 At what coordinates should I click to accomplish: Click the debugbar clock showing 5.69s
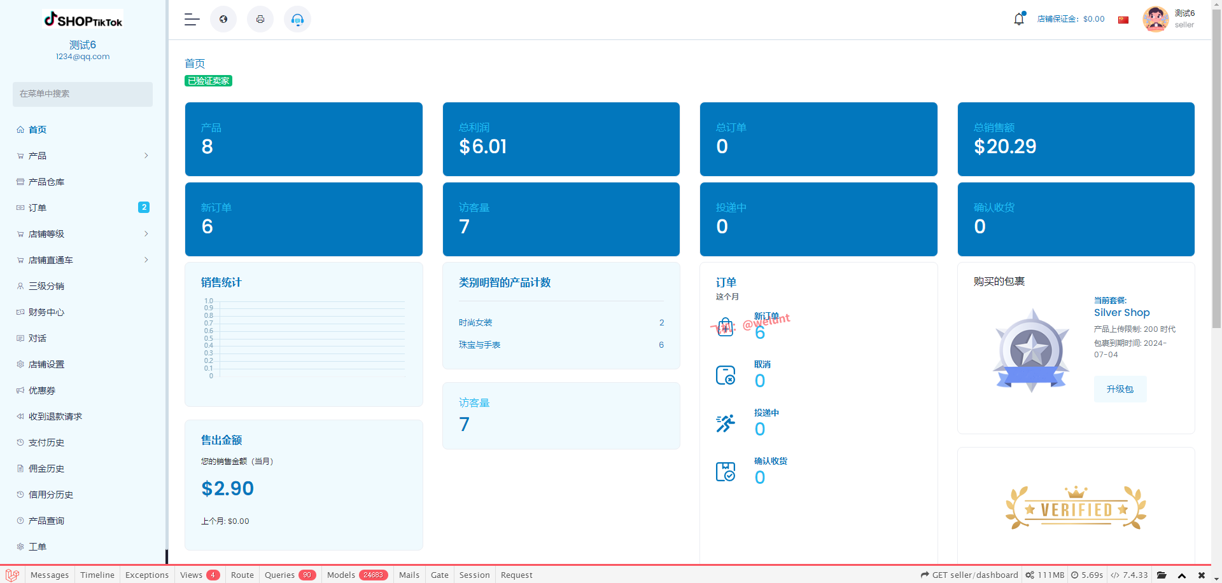(x=1088, y=575)
